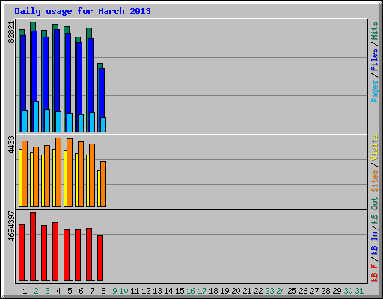
Task: Click day 26 on the x-axis
Action: point(303,291)
